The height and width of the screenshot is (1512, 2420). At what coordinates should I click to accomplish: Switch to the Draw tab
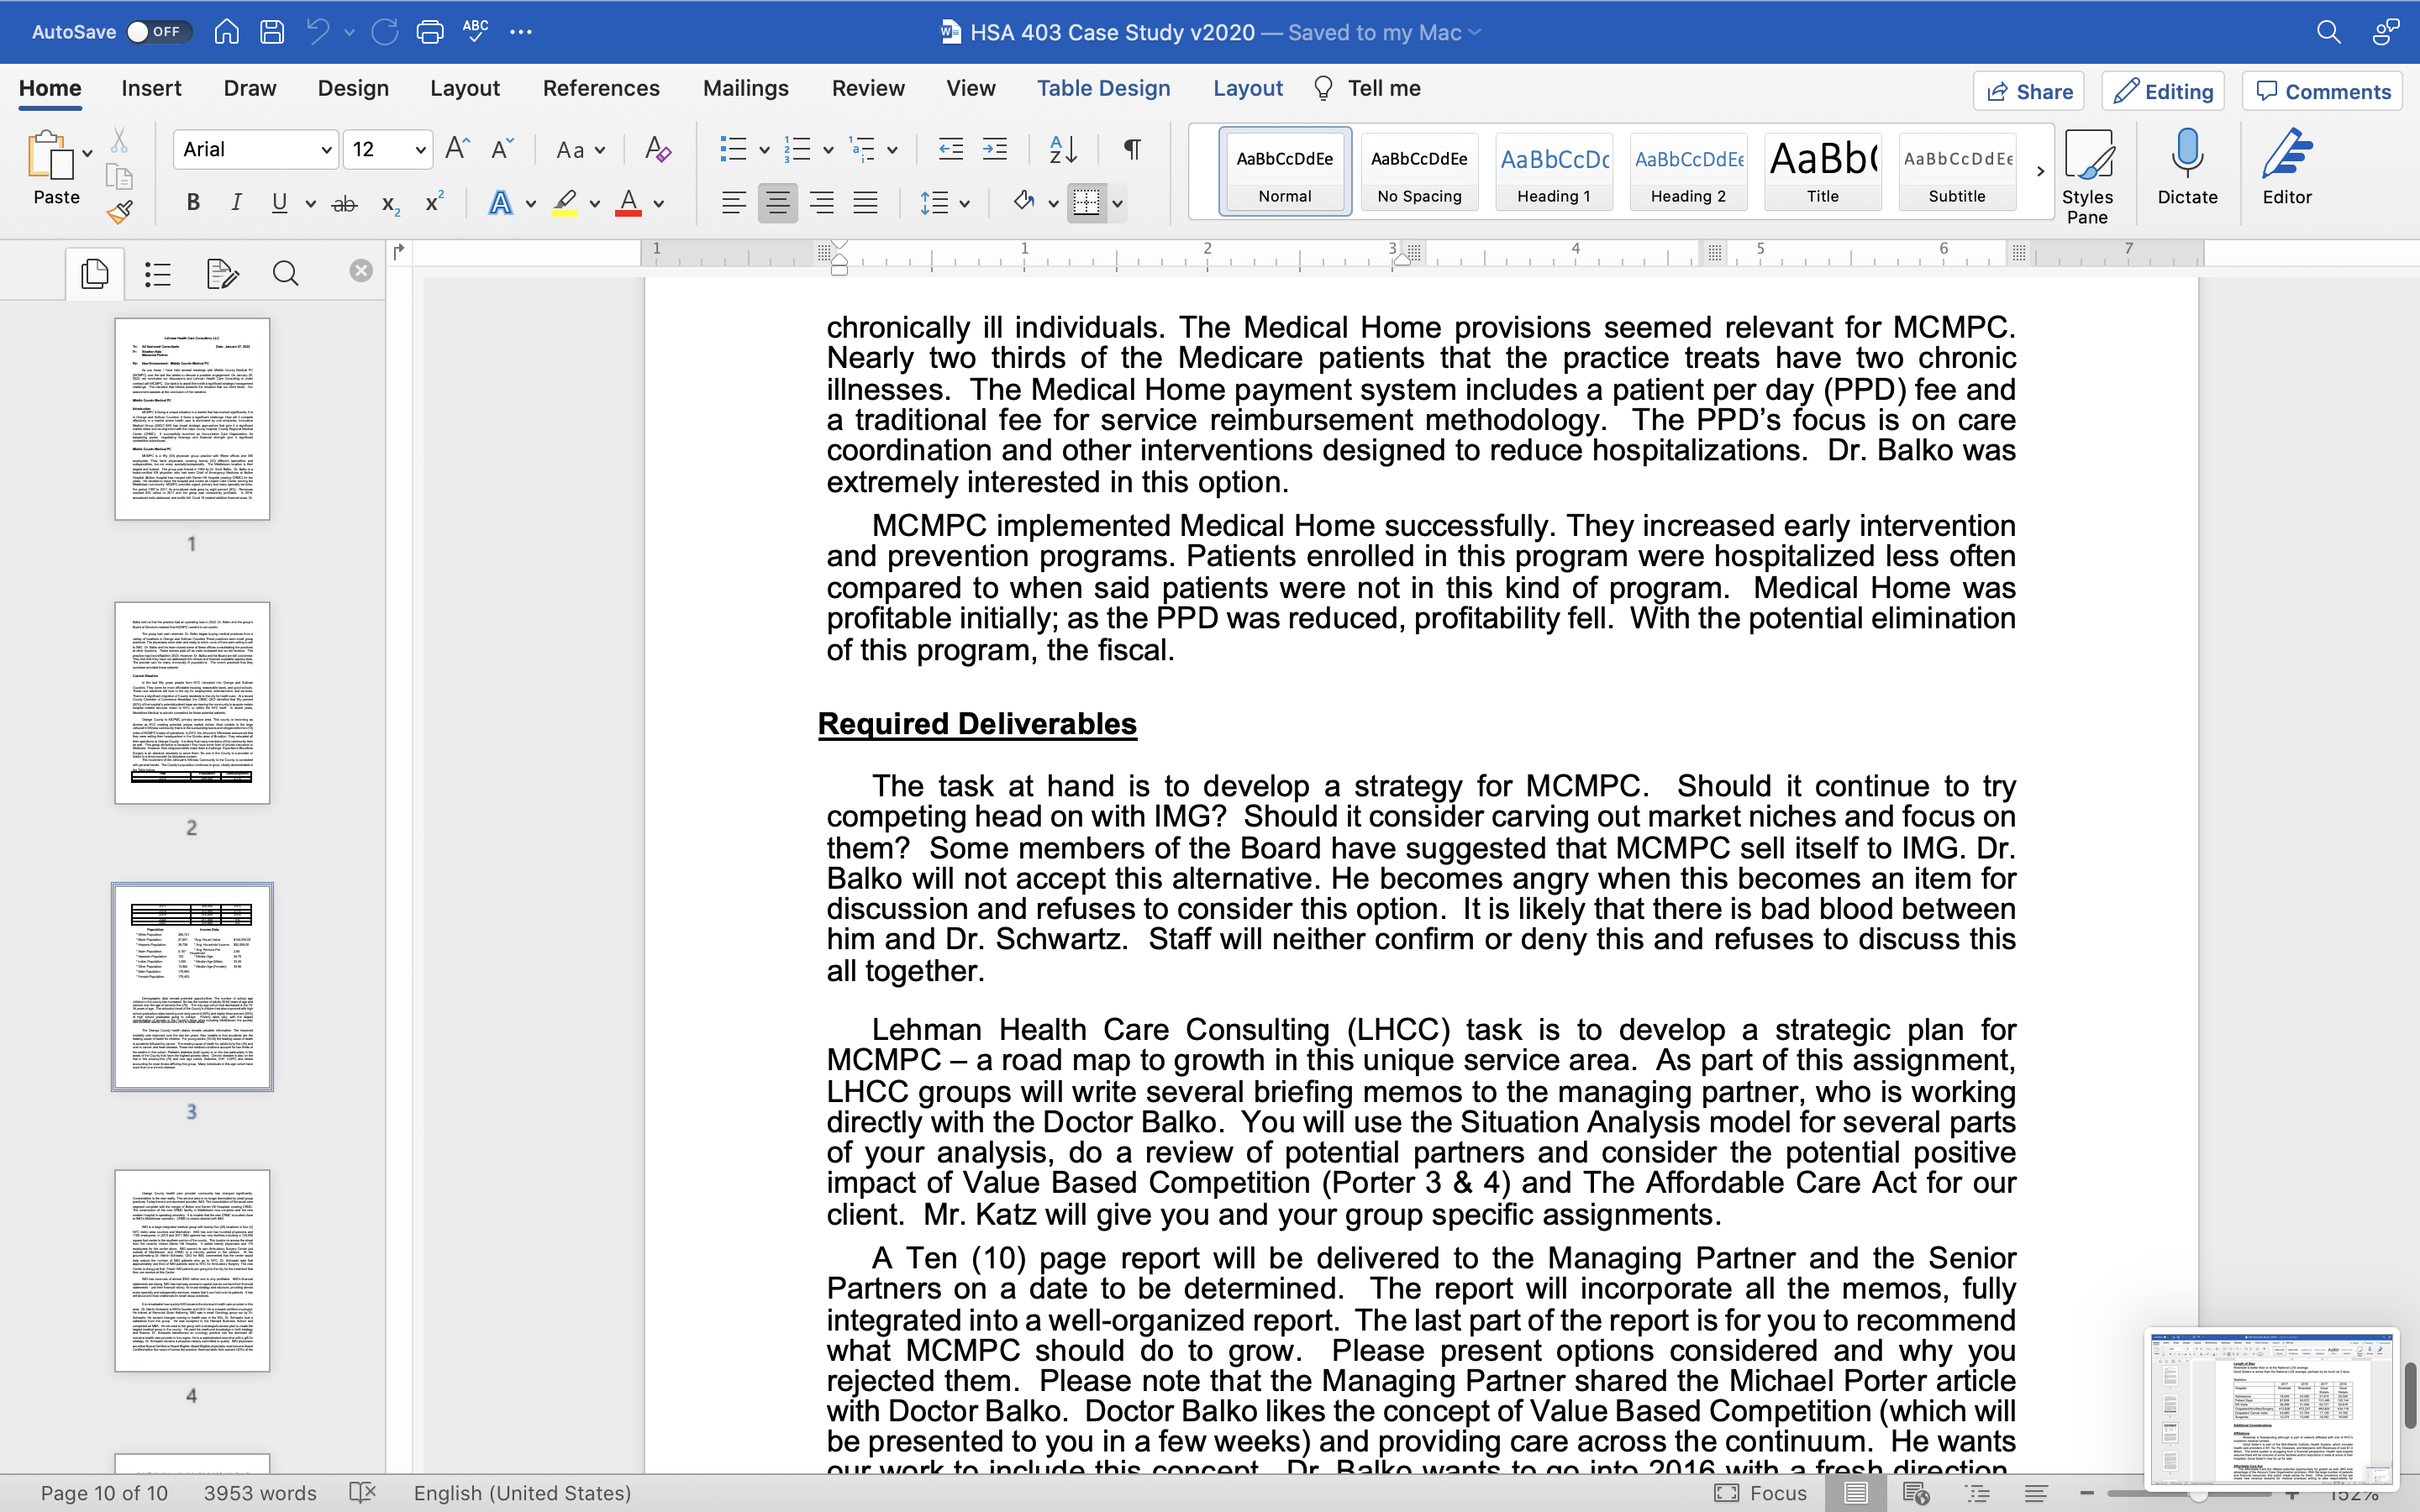point(250,88)
